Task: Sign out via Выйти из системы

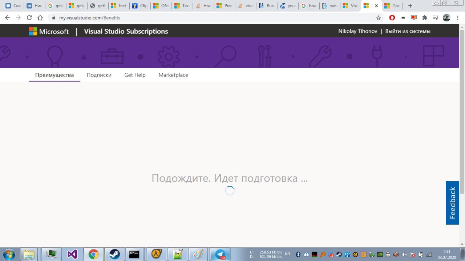Action: [x=408, y=32]
